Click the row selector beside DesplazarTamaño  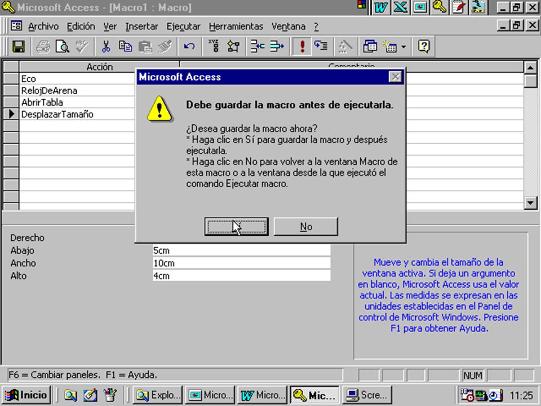(11, 114)
